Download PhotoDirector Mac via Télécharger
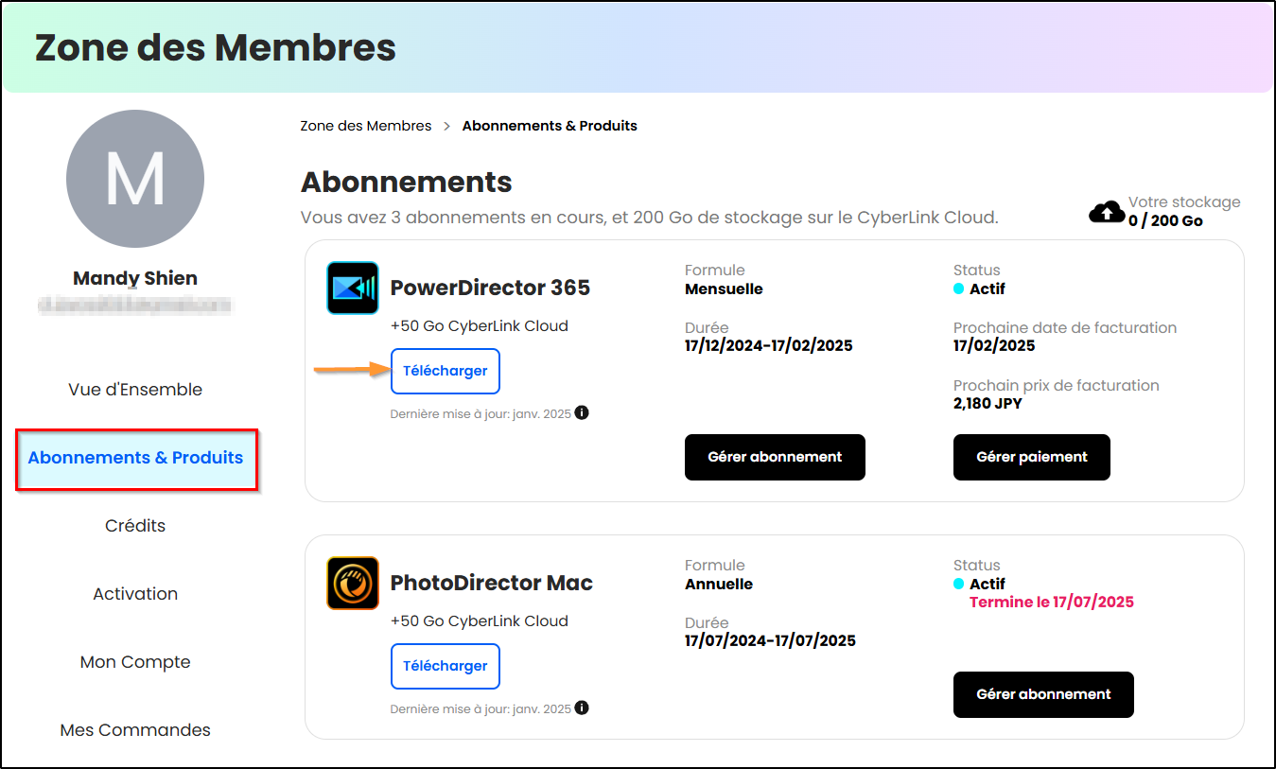 [446, 666]
